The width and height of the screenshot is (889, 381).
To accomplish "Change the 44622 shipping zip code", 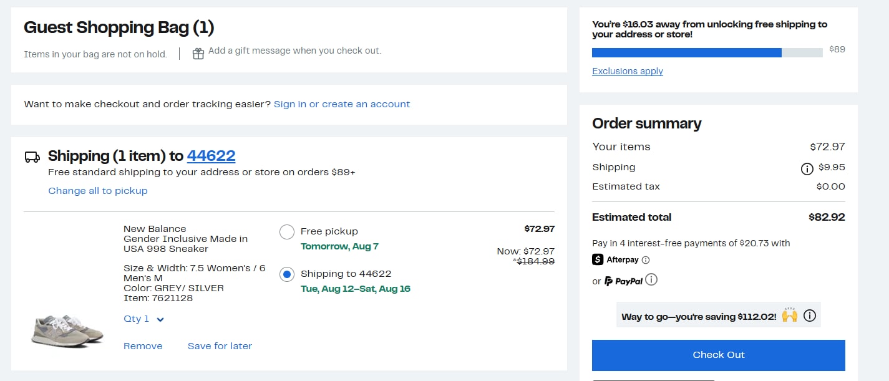I will coord(211,155).
